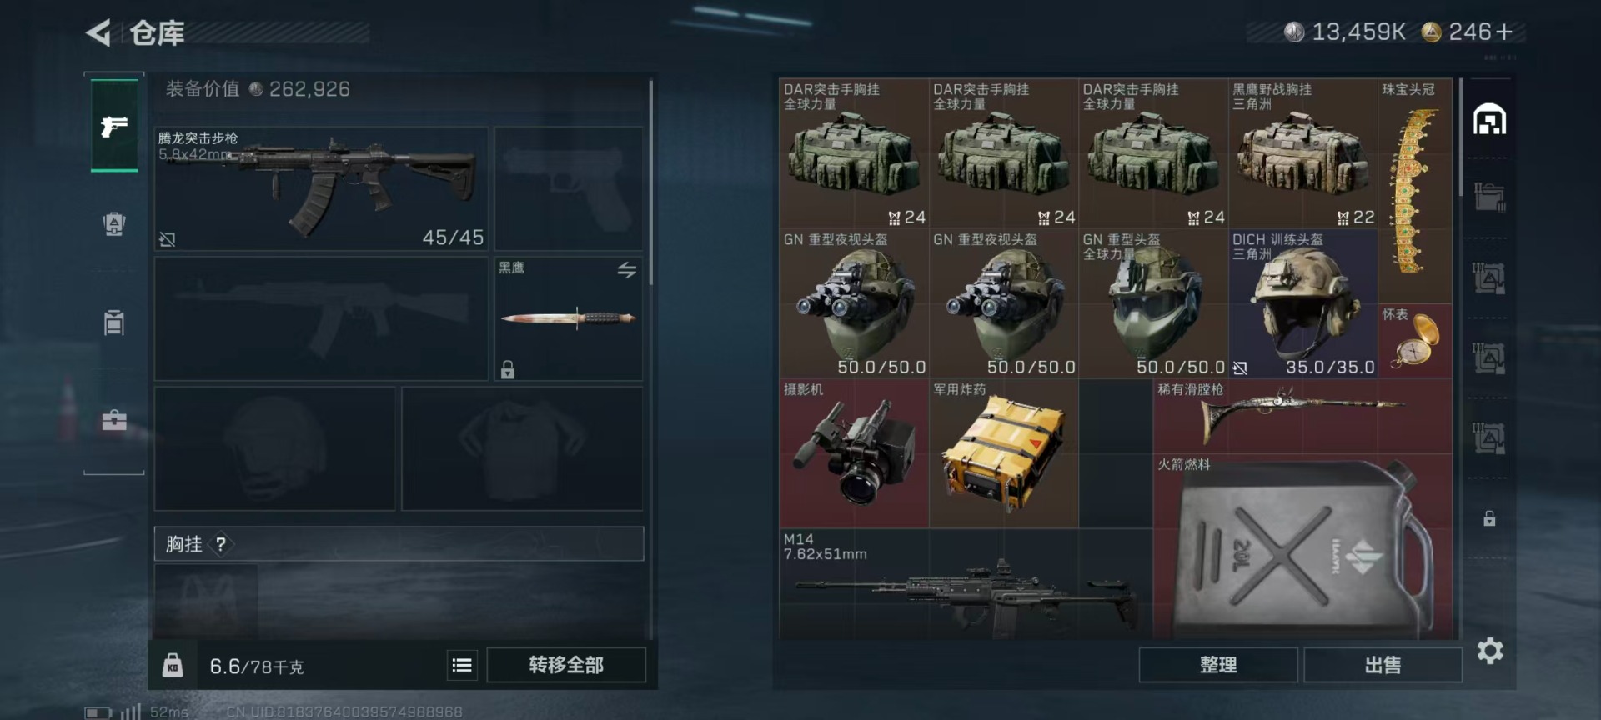The height and width of the screenshot is (720, 1601).
Task: Select the 摄影机 camera item
Action: (x=854, y=453)
